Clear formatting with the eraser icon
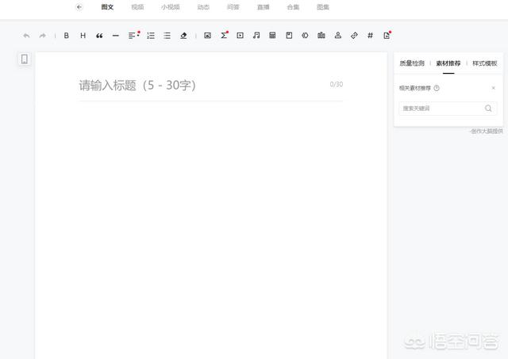Screen dimensions: 508x359 coord(183,36)
